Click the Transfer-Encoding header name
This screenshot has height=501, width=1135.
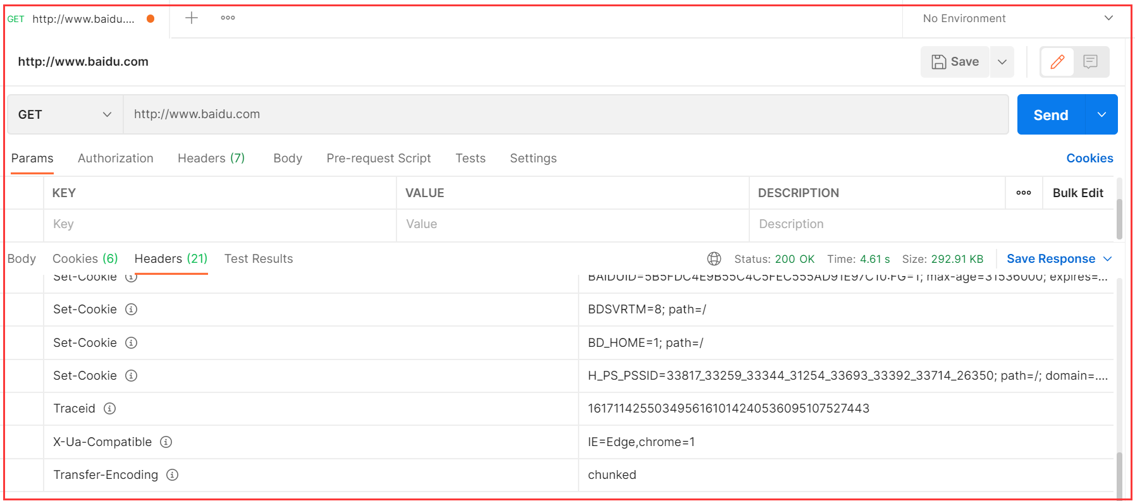click(106, 474)
